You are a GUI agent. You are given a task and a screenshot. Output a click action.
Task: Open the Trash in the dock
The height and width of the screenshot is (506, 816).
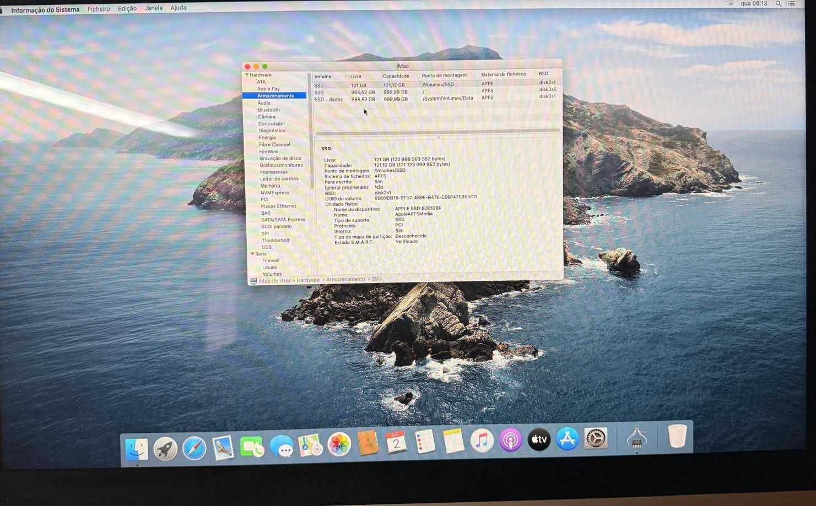point(677,436)
